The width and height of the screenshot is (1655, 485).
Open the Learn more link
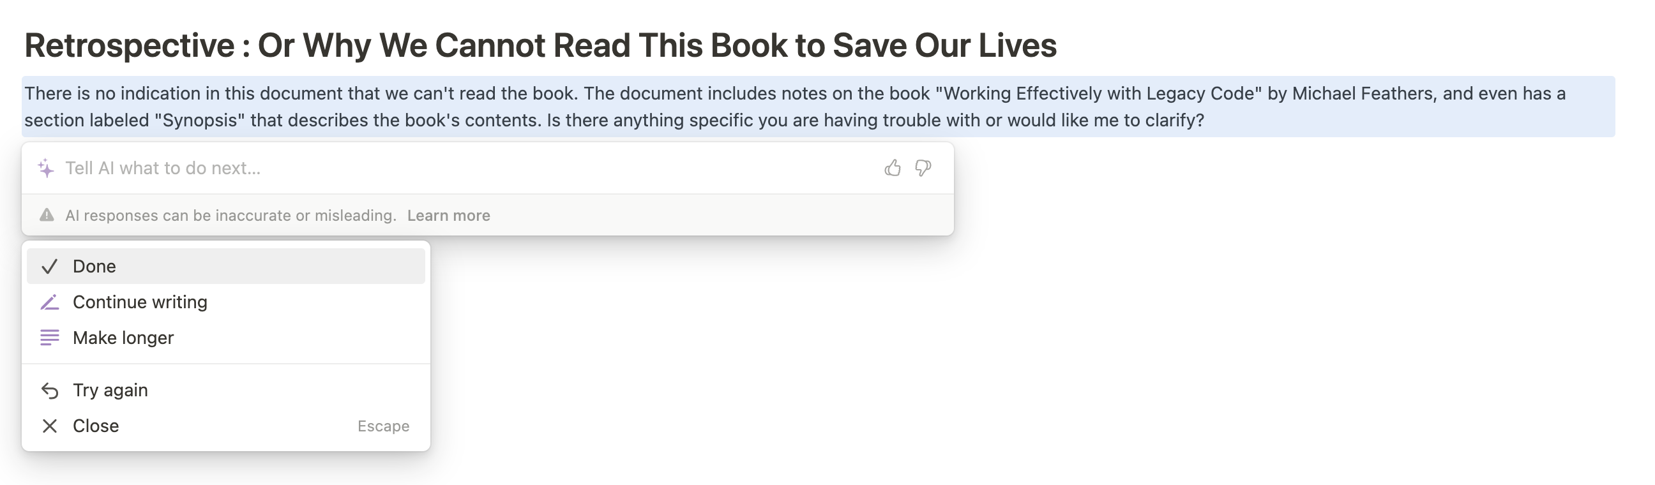[x=449, y=215]
